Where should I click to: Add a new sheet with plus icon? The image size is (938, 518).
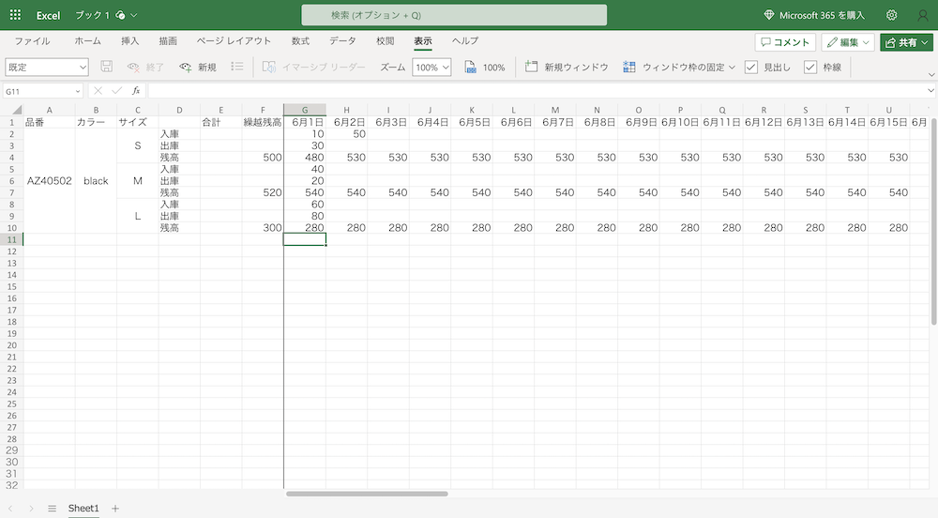(x=115, y=508)
